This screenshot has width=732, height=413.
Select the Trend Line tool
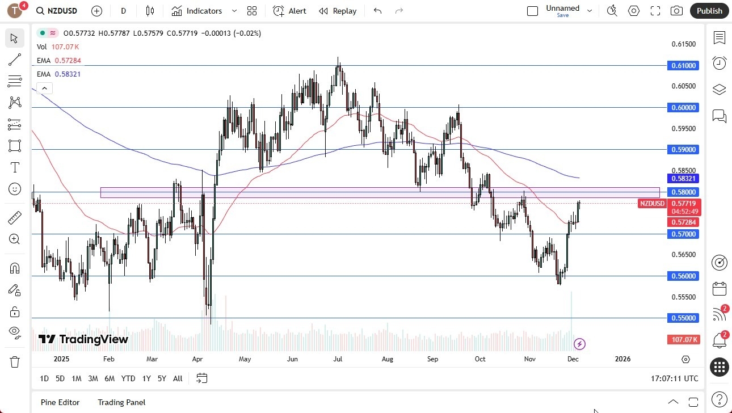tap(14, 60)
